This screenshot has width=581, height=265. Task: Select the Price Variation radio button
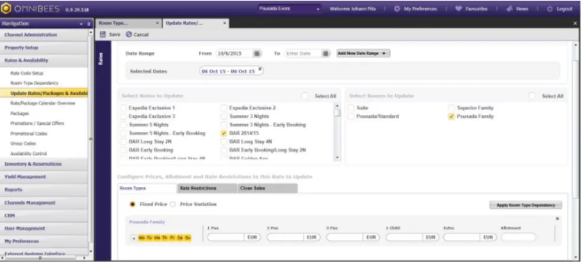pos(173,204)
